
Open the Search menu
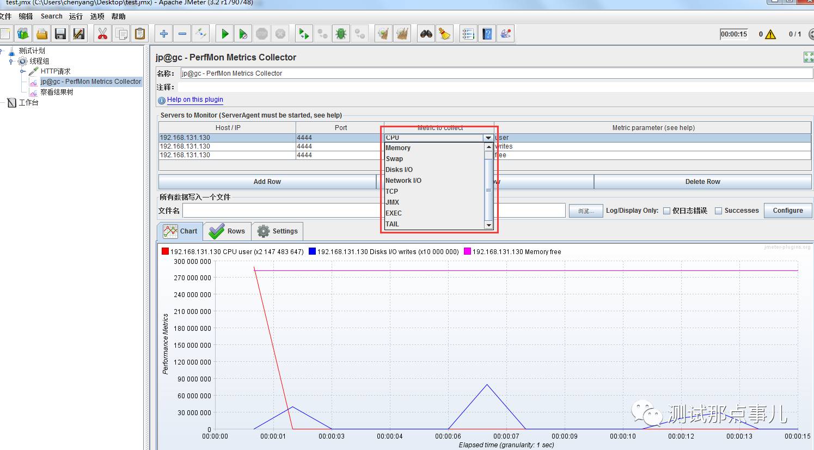tap(52, 16)
